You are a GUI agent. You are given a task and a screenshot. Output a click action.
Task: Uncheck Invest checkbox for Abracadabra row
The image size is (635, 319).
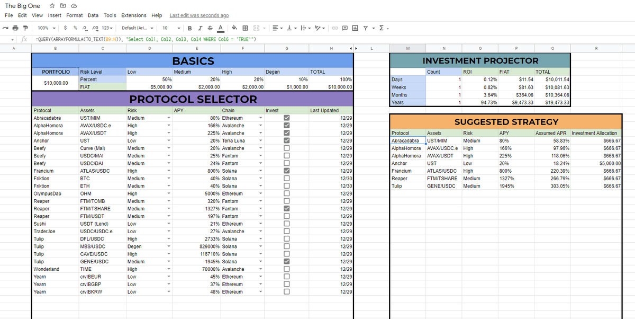click(287, 118)
